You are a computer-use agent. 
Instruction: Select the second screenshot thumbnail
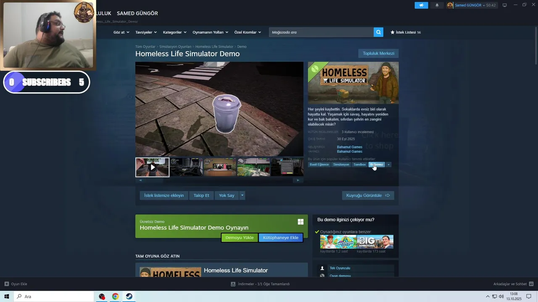point(186,167)
